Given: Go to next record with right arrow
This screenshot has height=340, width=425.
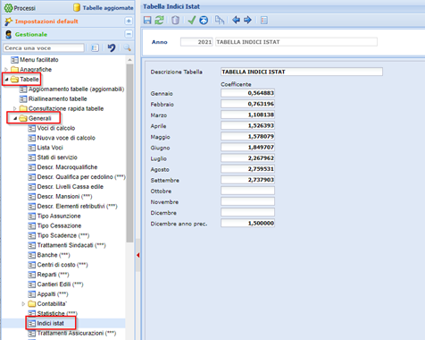Looking at the screenshot, I should [247, 20].
